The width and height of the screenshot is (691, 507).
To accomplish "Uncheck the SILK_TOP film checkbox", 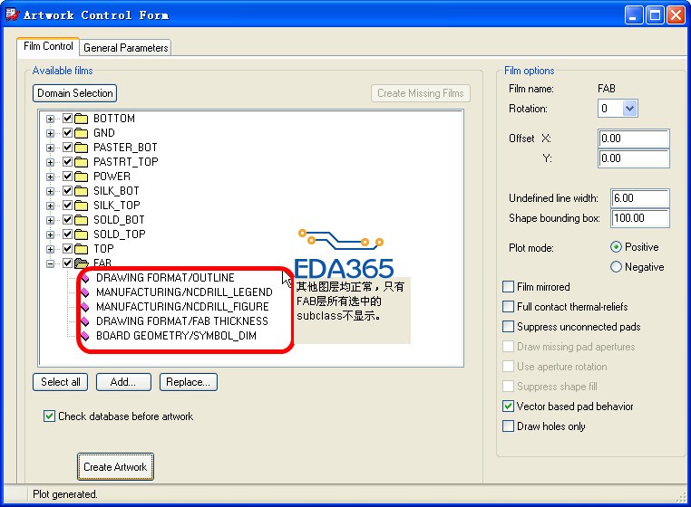I will point(67,206).
